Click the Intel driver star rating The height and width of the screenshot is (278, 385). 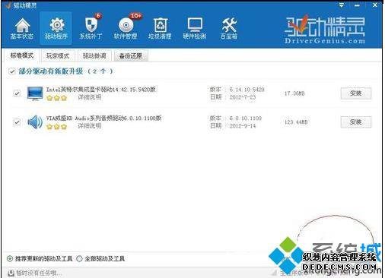pos(56,98)
